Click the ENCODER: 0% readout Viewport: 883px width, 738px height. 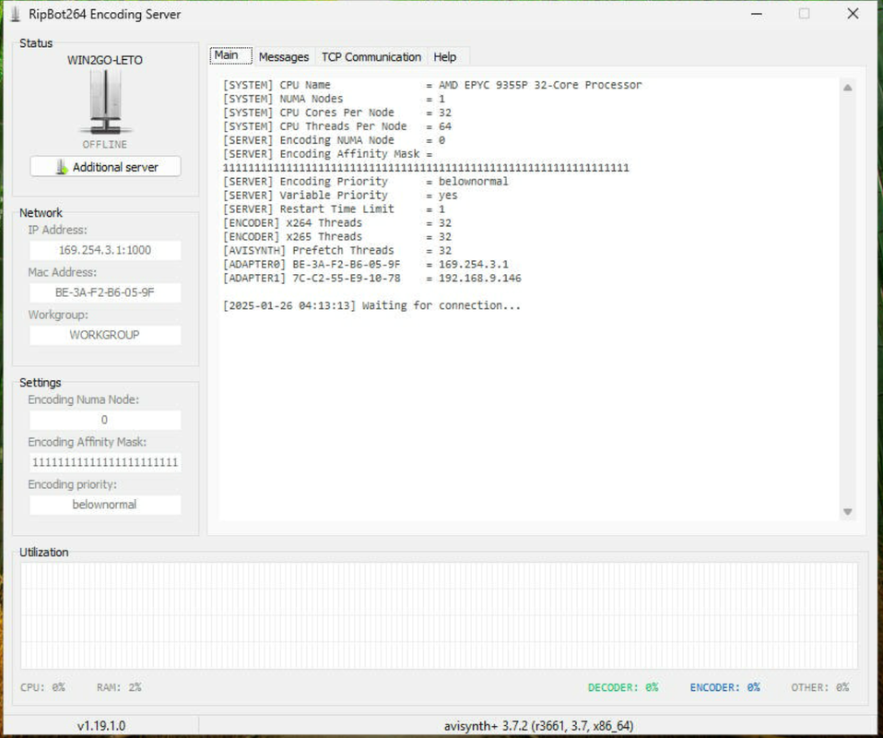point(724,687)
